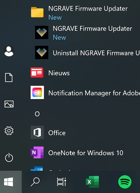
Task: Click the Power button icon
Action: (x=9, y=157)
